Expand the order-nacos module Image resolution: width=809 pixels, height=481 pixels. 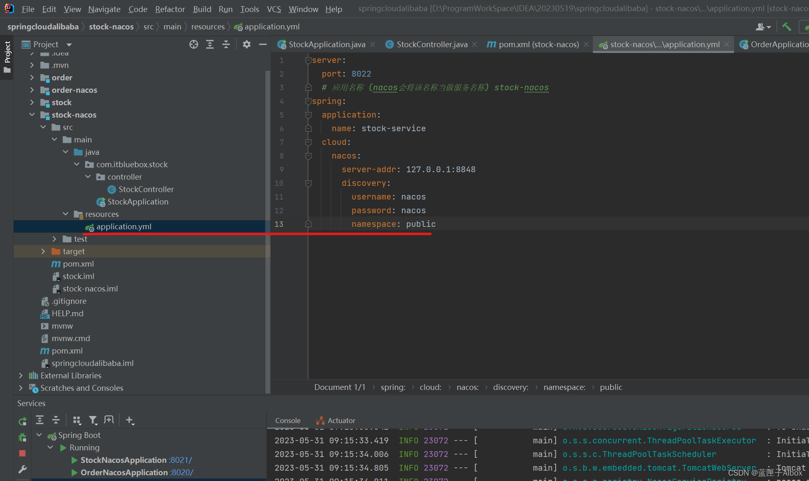pyautogui.click(x=32, y=90)
